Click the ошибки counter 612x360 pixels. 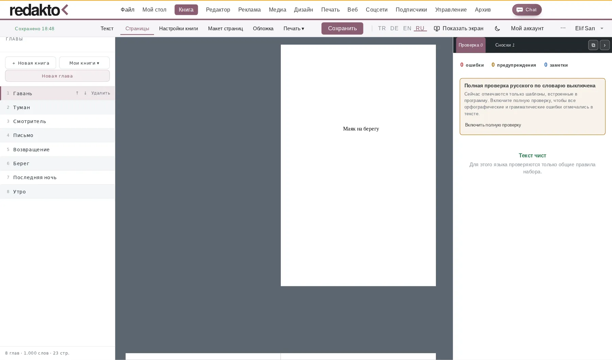pos(472,65)
